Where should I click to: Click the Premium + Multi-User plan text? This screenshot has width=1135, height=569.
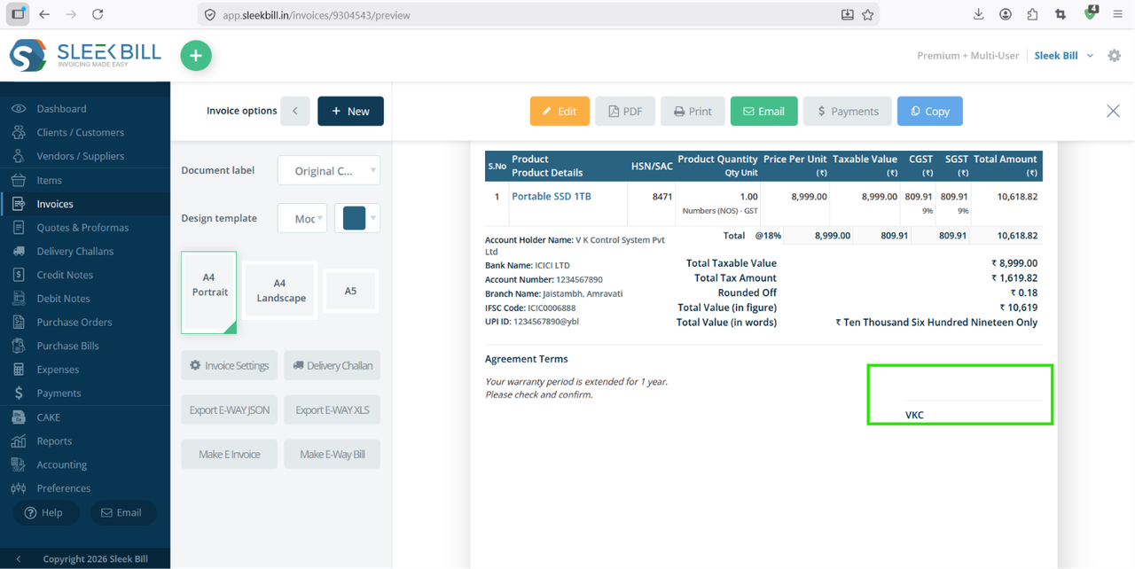tap(967, 55)
